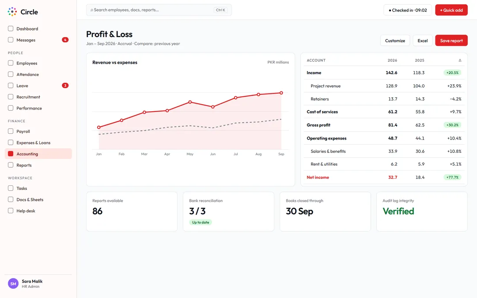Click the Help desk sidebar icon

pyautogui.click(x=11, y=211)
